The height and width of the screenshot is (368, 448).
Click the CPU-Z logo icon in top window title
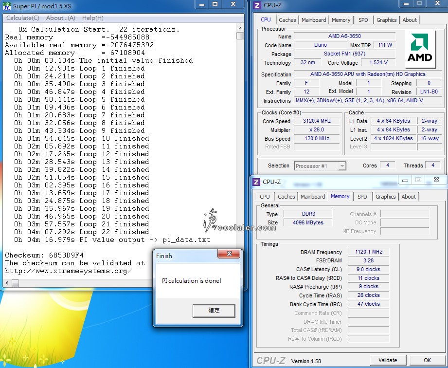(257, 5)
